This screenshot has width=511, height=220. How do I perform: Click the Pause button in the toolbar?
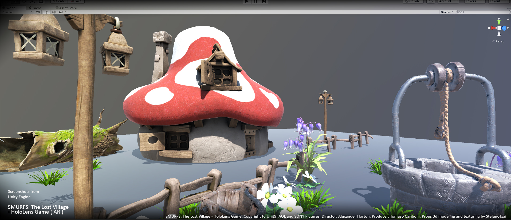coord(255,1)
